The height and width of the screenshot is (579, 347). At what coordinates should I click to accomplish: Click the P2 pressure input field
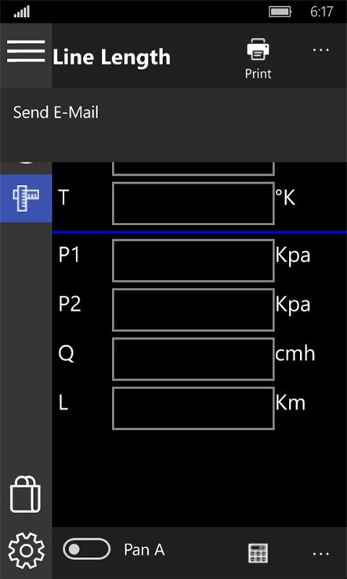click(193, 310)
